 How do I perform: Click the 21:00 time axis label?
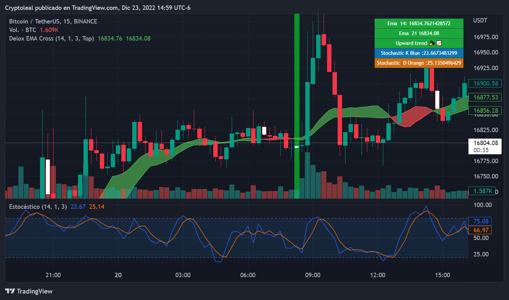[x=53, y=275]
